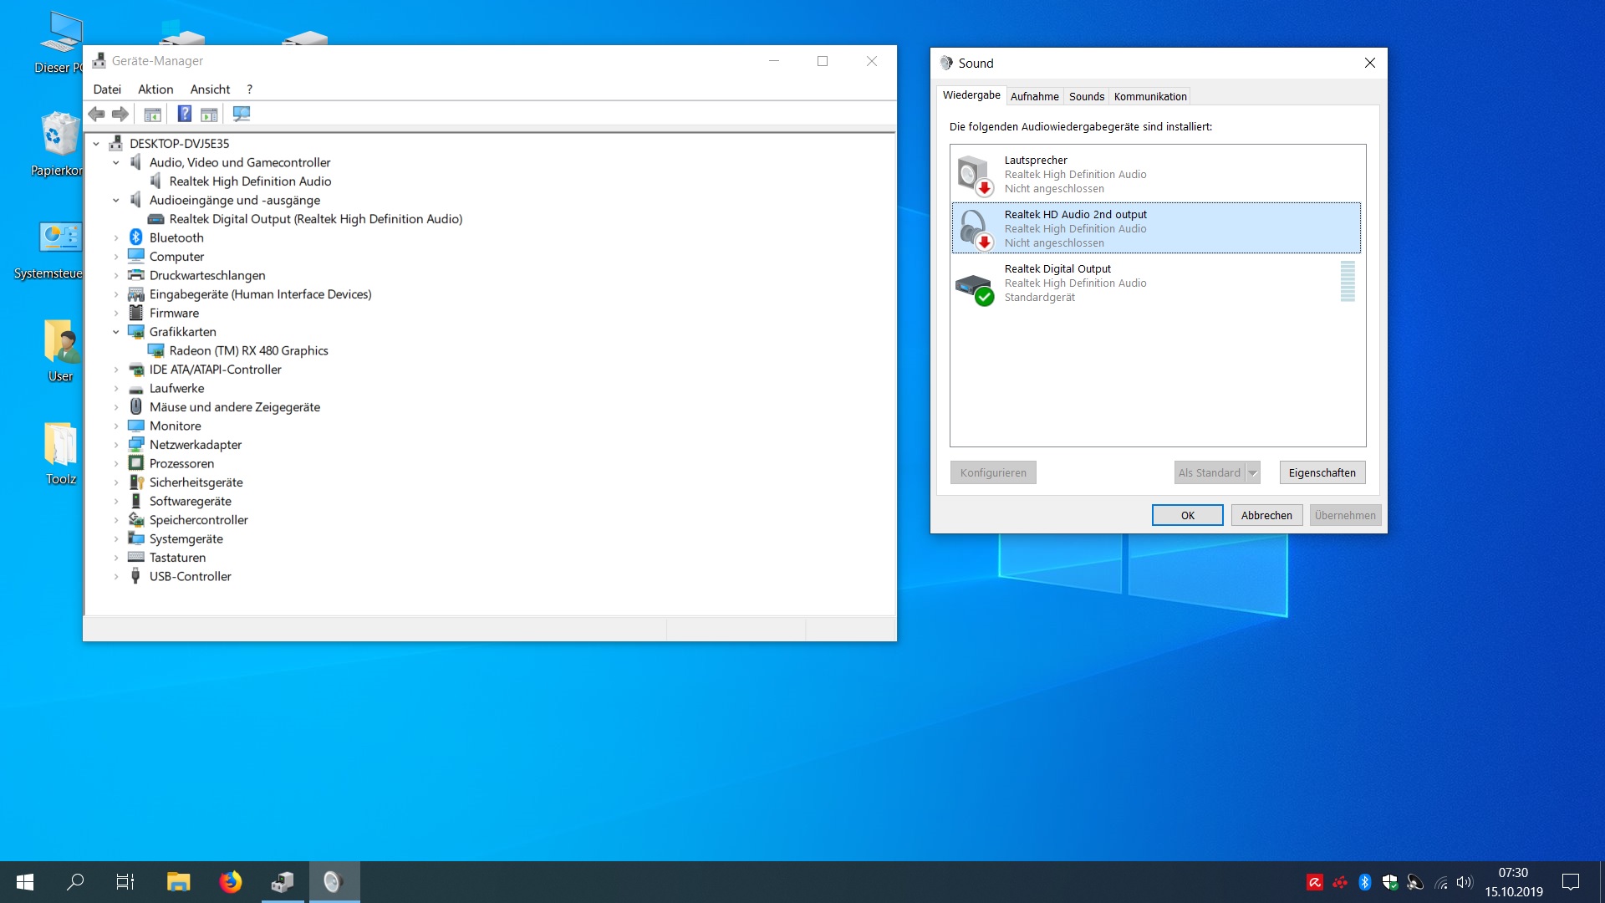1605x903 pixels.
Task: Select Radeon RX 480 Graphics entry
Action: point(248,351)
